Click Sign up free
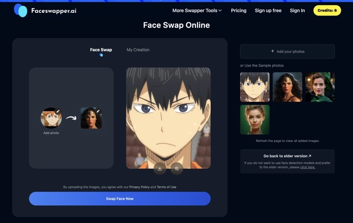The width and height of the screenshot is (353, 223). [268, 11]
